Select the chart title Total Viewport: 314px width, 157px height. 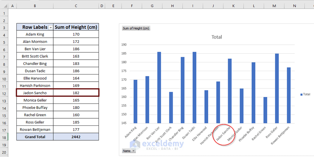[217, 37]
